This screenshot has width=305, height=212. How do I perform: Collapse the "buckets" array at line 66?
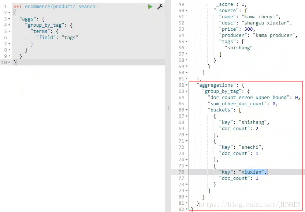coord(186,110)
